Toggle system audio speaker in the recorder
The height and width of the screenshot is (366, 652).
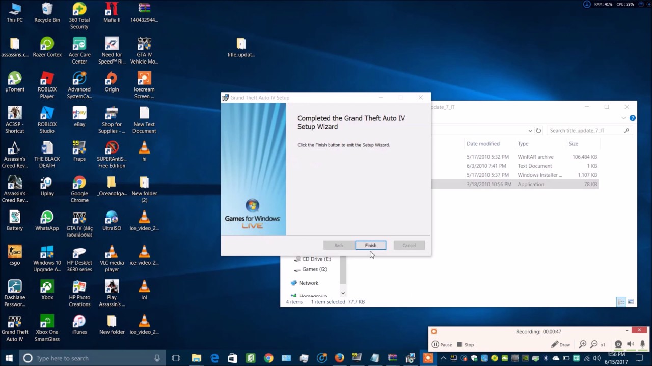(631, 344)
